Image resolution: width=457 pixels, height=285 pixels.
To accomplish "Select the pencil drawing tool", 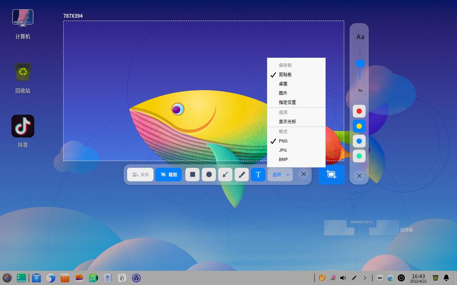I will tap(241, 174).
